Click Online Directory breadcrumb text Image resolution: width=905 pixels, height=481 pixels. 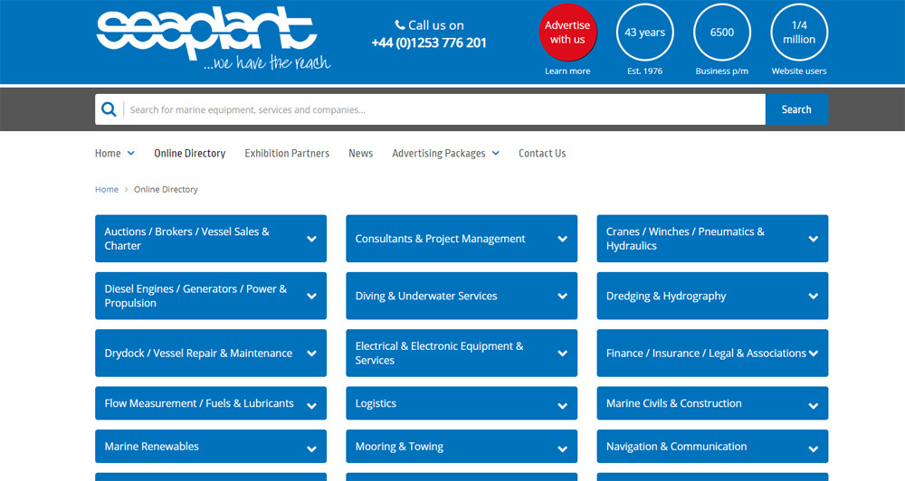tap(166, 189)
